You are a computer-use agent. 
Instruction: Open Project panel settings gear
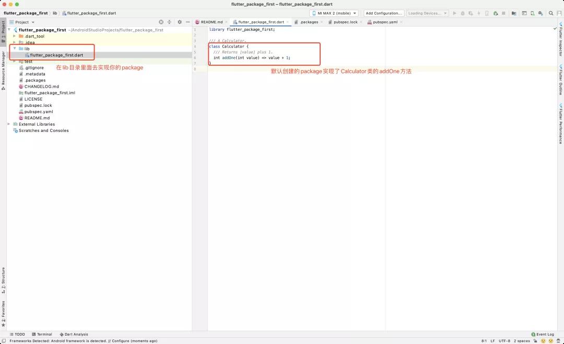tap(180, 22)
